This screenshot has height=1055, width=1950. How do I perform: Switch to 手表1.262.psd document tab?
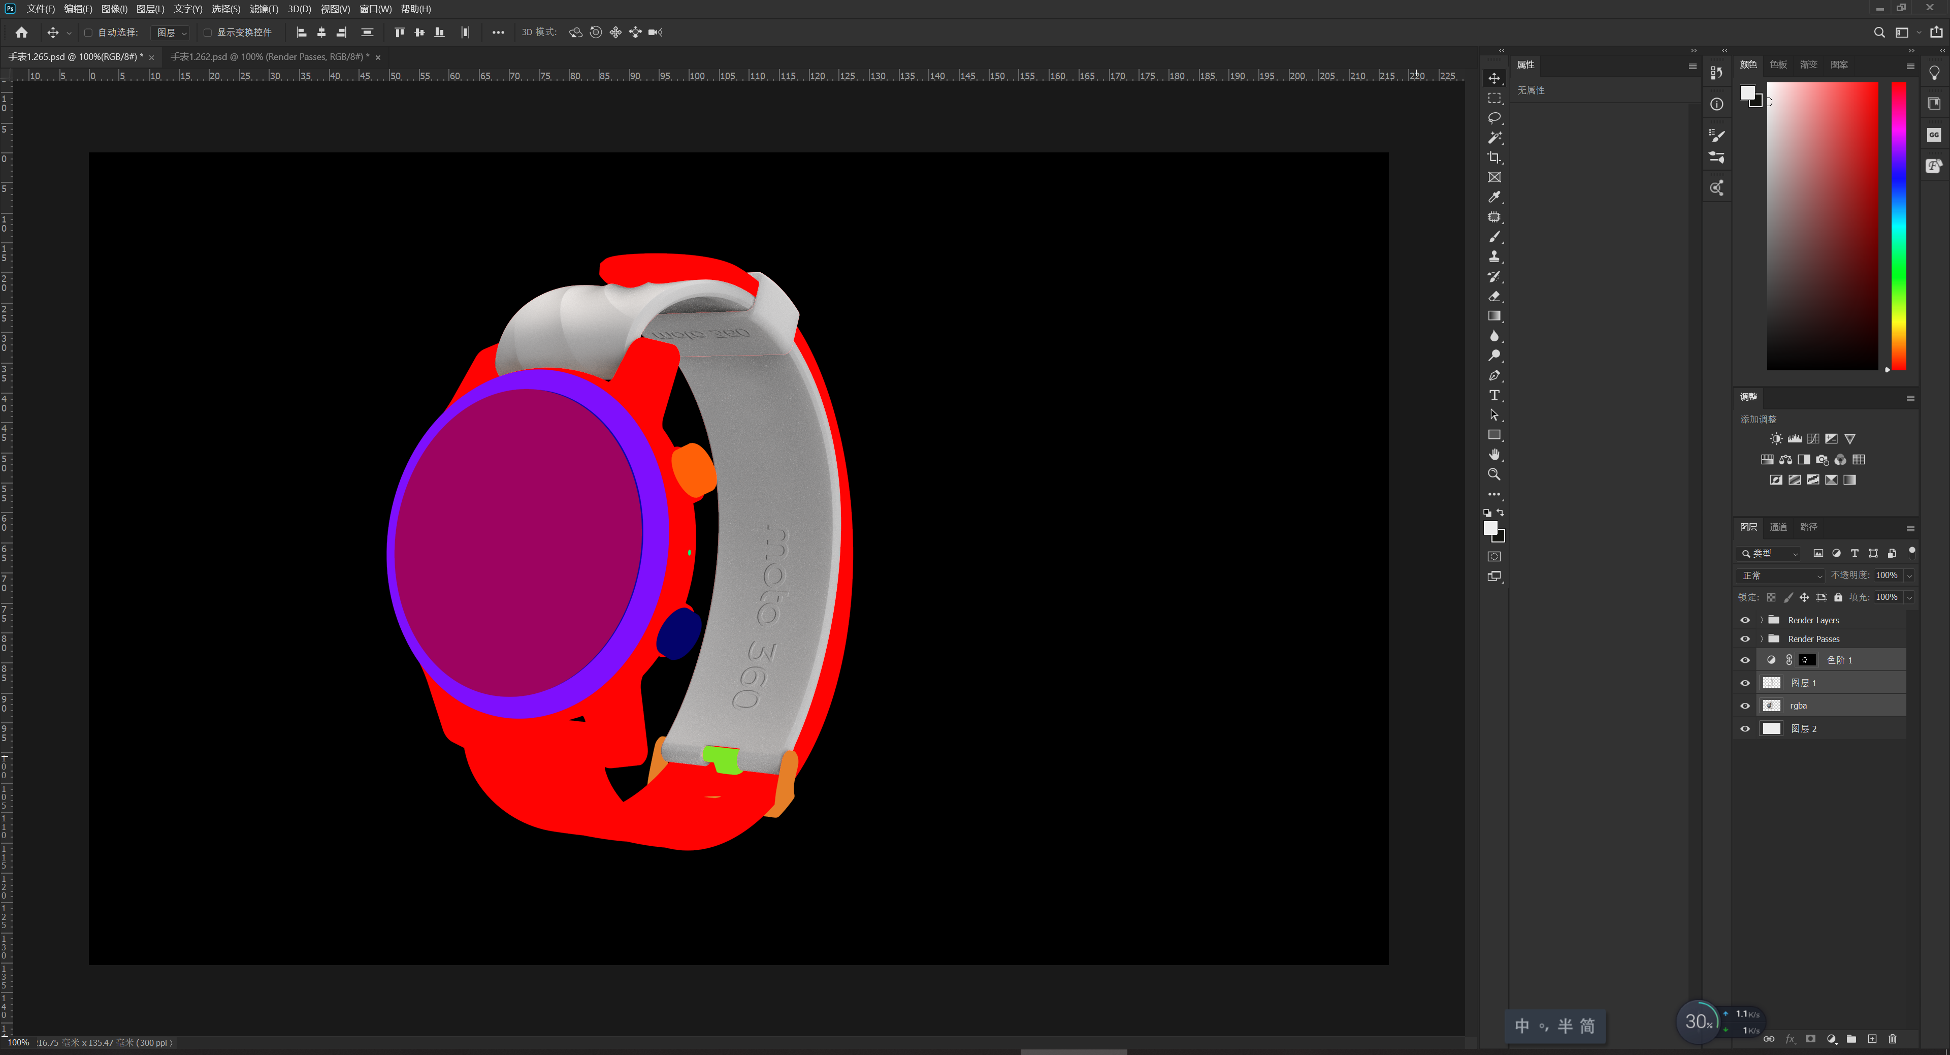pos(269,57)
